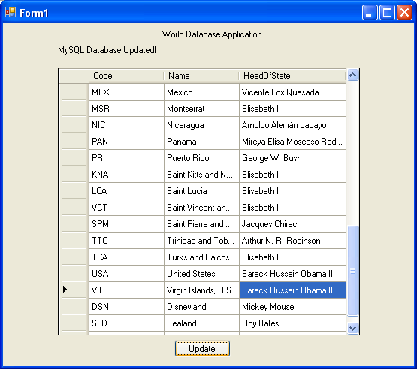Image resolution: width=417 pixels, height=369 pixels.
Task: Select the VIR code cell
Action: pos(126,289)
